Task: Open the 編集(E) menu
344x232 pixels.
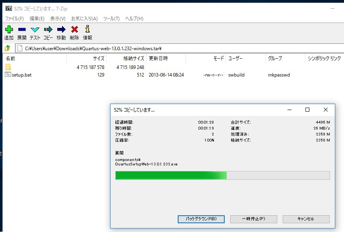Action: click(x=37, y=18)
